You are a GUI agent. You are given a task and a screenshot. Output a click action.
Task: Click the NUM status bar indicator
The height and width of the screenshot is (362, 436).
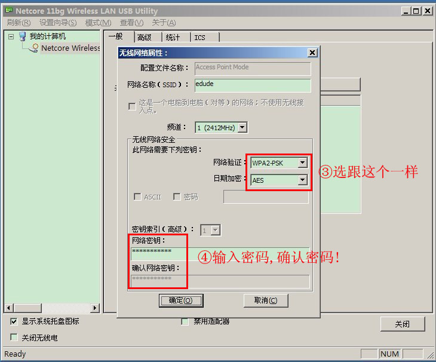pos(389,354)
